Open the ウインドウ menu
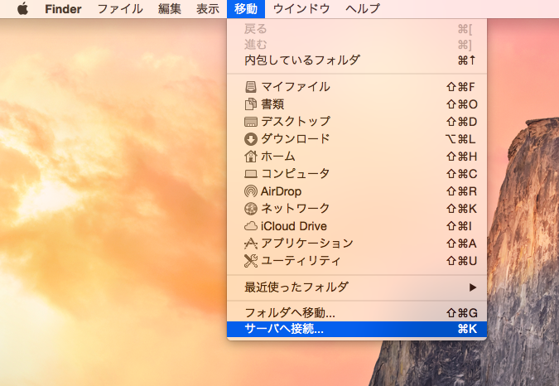The height and width of the screenshot is (386, 559). point(301,9)
